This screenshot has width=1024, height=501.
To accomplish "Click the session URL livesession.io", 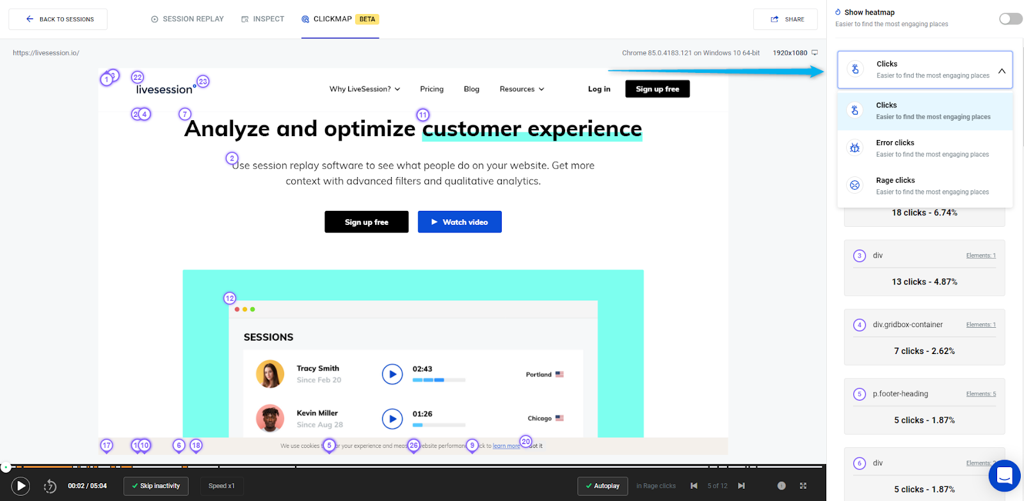I will point(46,52).
